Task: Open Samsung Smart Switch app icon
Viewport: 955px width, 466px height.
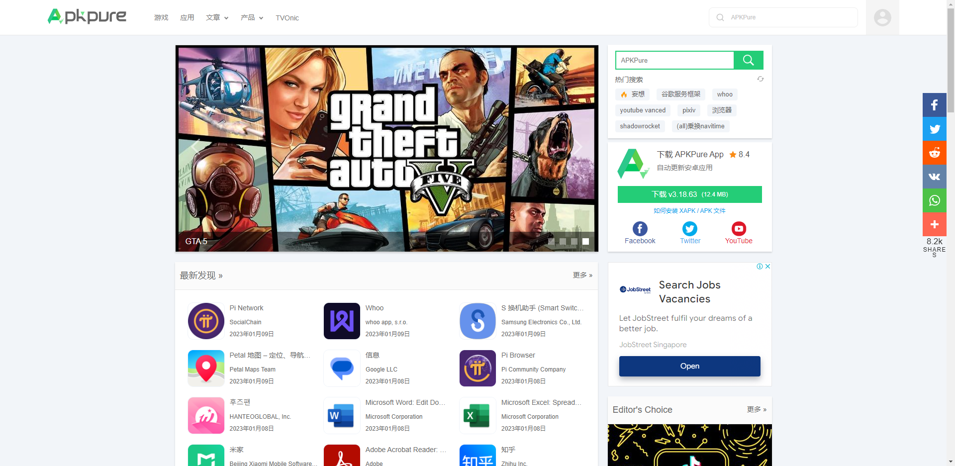Action: 477,321
